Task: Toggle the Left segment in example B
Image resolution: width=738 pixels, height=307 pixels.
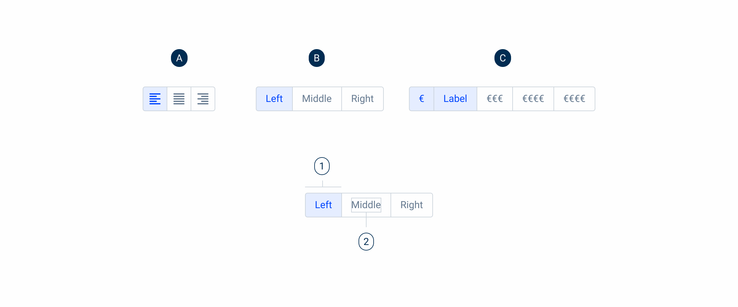Action: [274, 99]
